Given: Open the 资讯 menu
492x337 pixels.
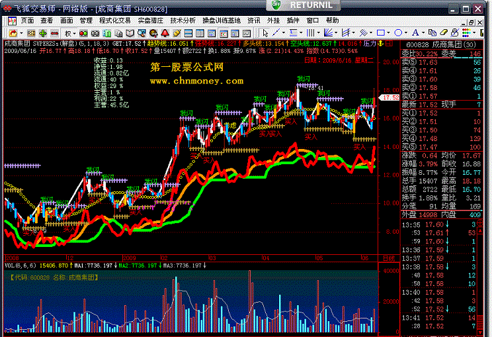Looking at the screenshot, I should click(254, 21).
